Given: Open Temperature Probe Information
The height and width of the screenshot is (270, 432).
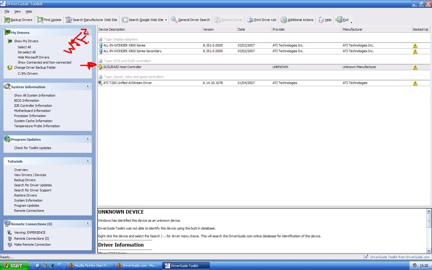Looking at the screenshot, I should click(x=37, y=126).
